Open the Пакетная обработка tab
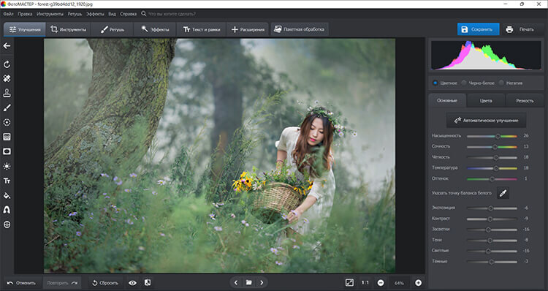 tap(300, 29)
